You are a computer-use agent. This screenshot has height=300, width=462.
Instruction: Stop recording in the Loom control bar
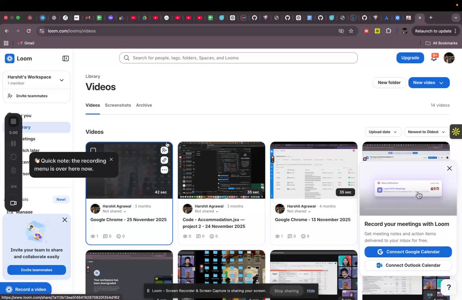pos(13,122)
